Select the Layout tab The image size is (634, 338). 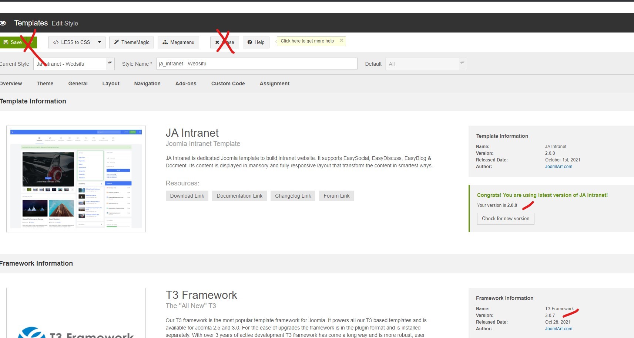pos(111,83)
